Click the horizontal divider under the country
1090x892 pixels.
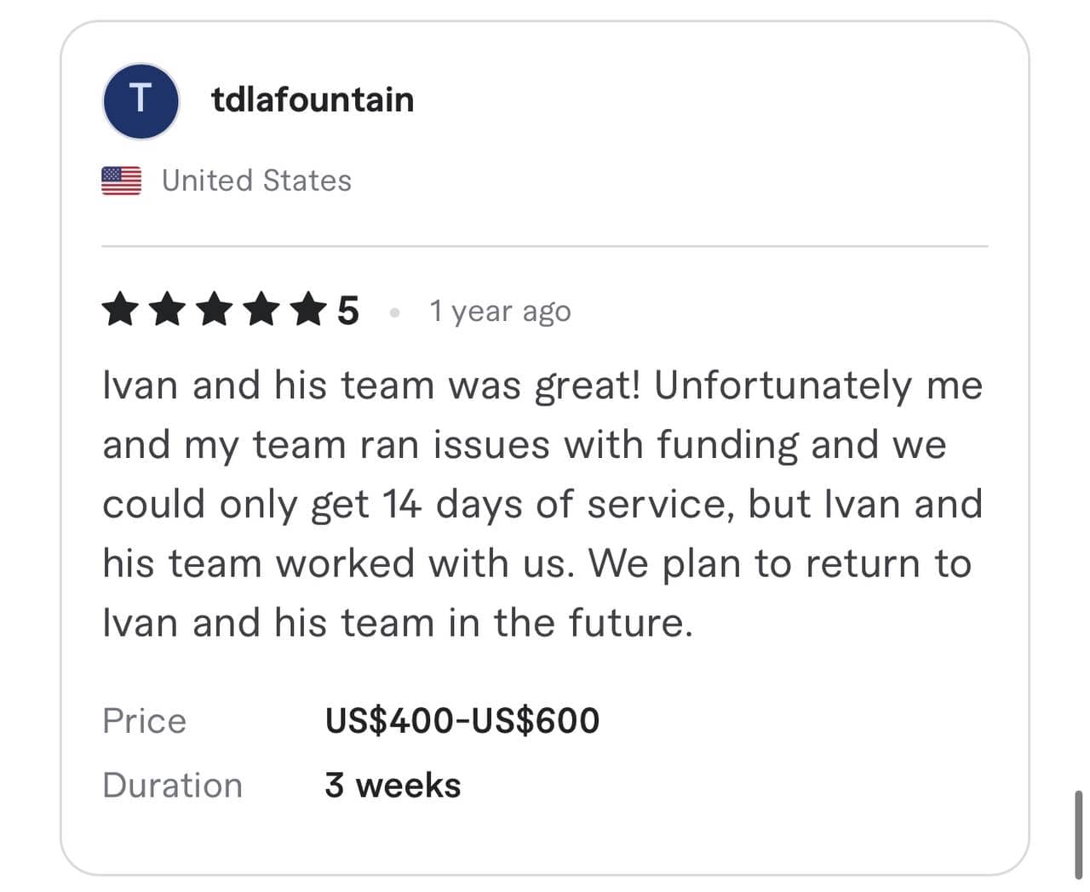click(545, 246)
